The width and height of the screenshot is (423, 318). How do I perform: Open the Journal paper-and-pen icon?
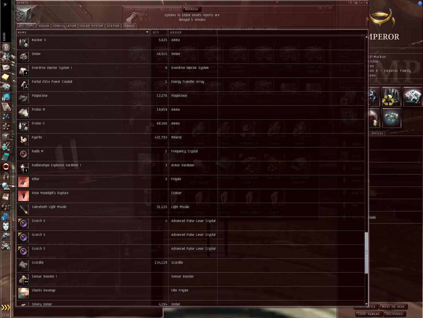(6, 107)
